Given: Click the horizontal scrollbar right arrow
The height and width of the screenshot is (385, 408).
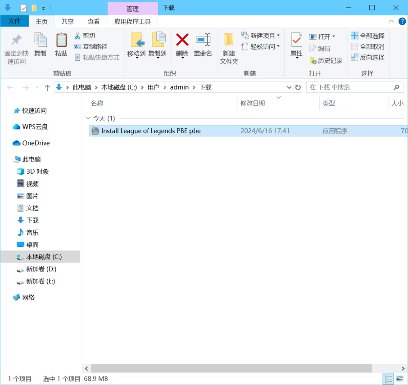Looking at the screenshot, I should coord(403,368).
